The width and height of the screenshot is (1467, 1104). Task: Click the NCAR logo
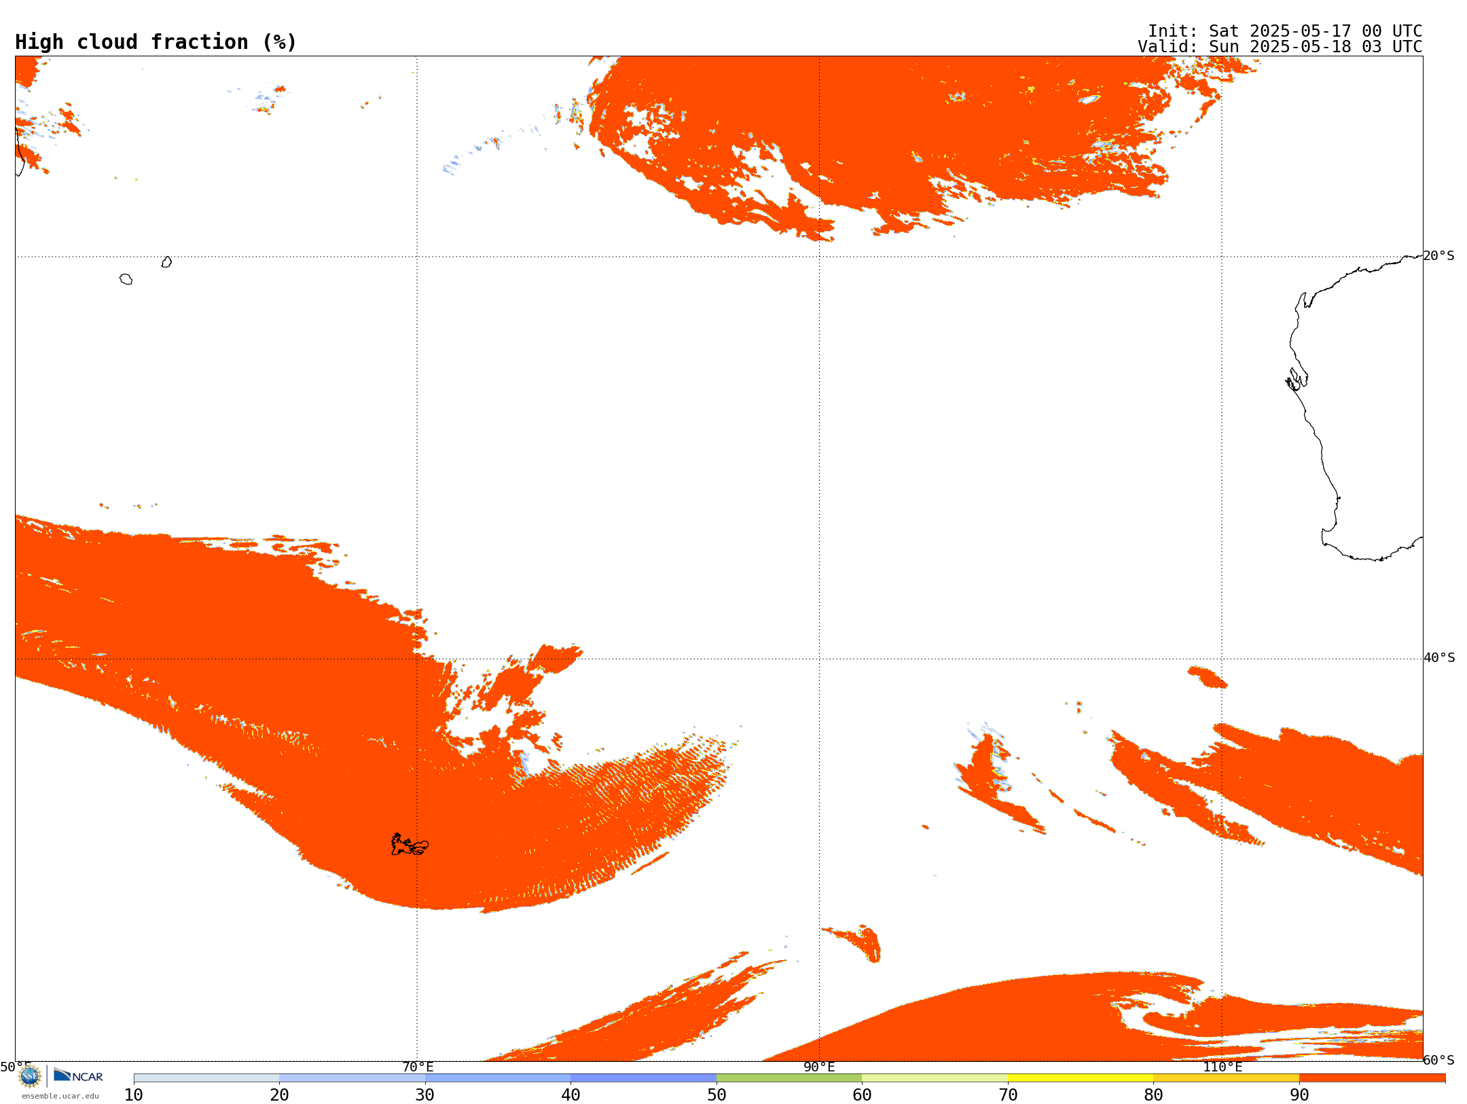pyautogui.click(x=78, y=1075)
